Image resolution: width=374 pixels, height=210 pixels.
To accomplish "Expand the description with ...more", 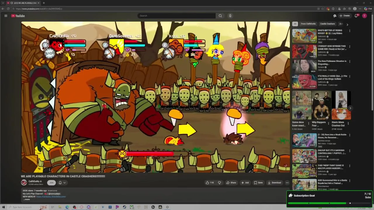I will [27, 199].
